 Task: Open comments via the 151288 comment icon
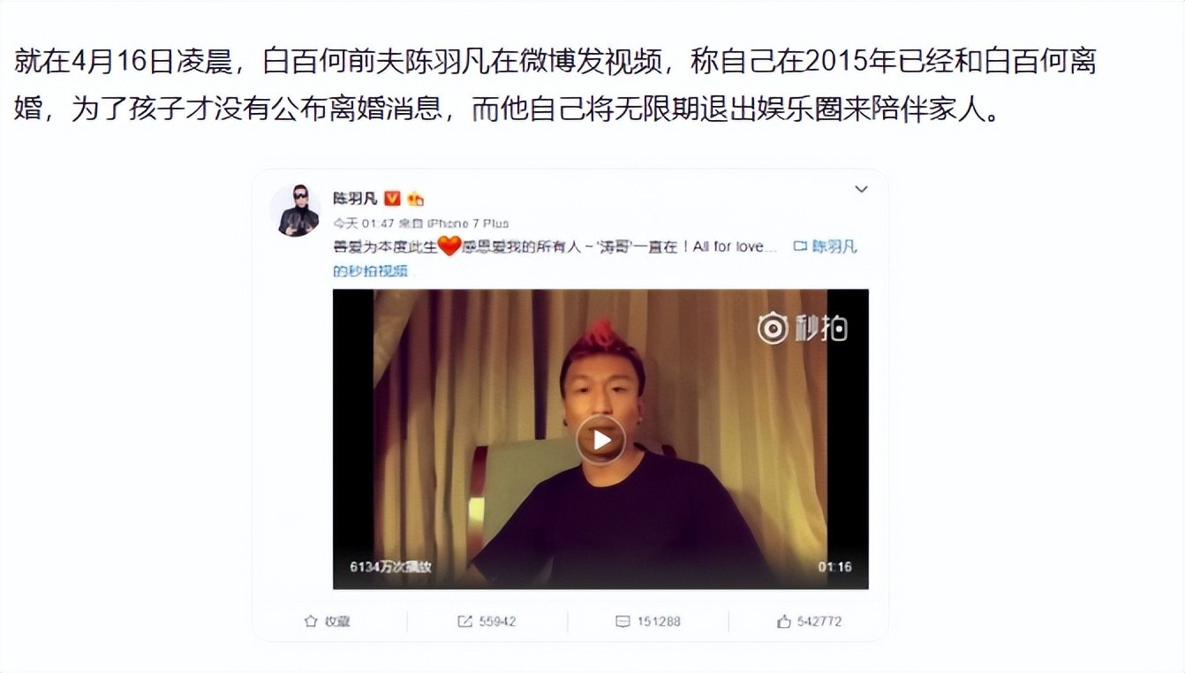pyautogui.click(x=623, y=622)
